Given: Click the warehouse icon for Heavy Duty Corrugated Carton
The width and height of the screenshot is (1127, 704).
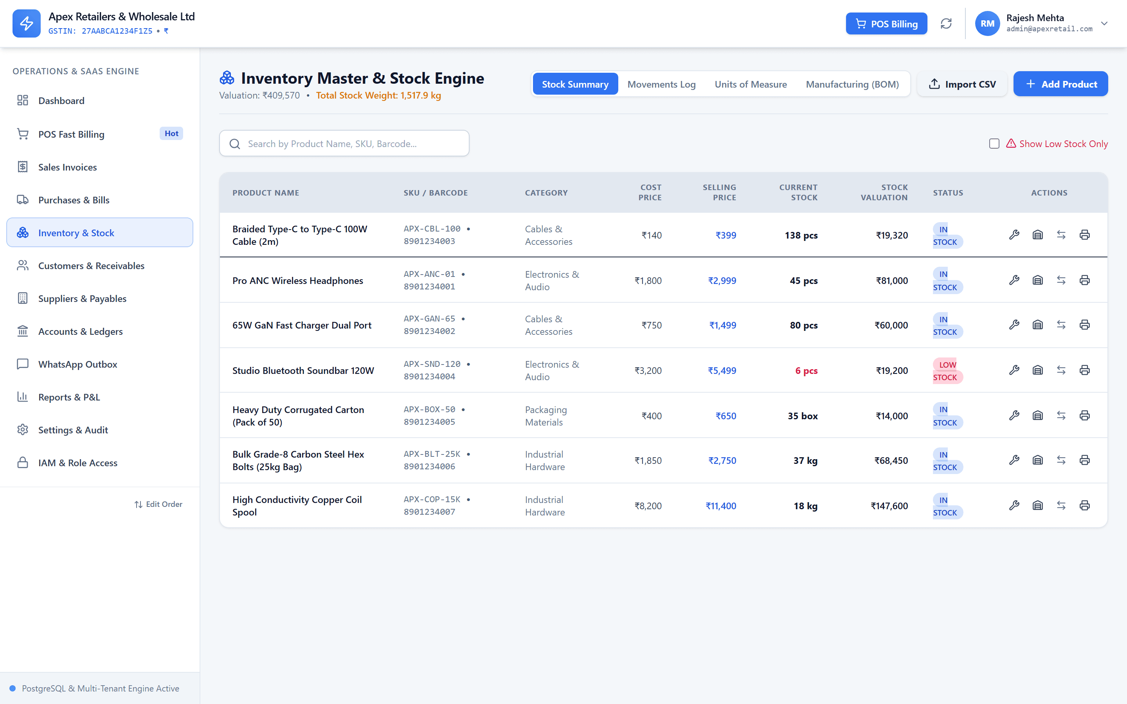Looking at the screenshot, I should pos(1037,415).
